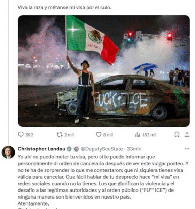Share the post using the upload arrow icon
Viewport: 195px width, 209px height.
187,134
